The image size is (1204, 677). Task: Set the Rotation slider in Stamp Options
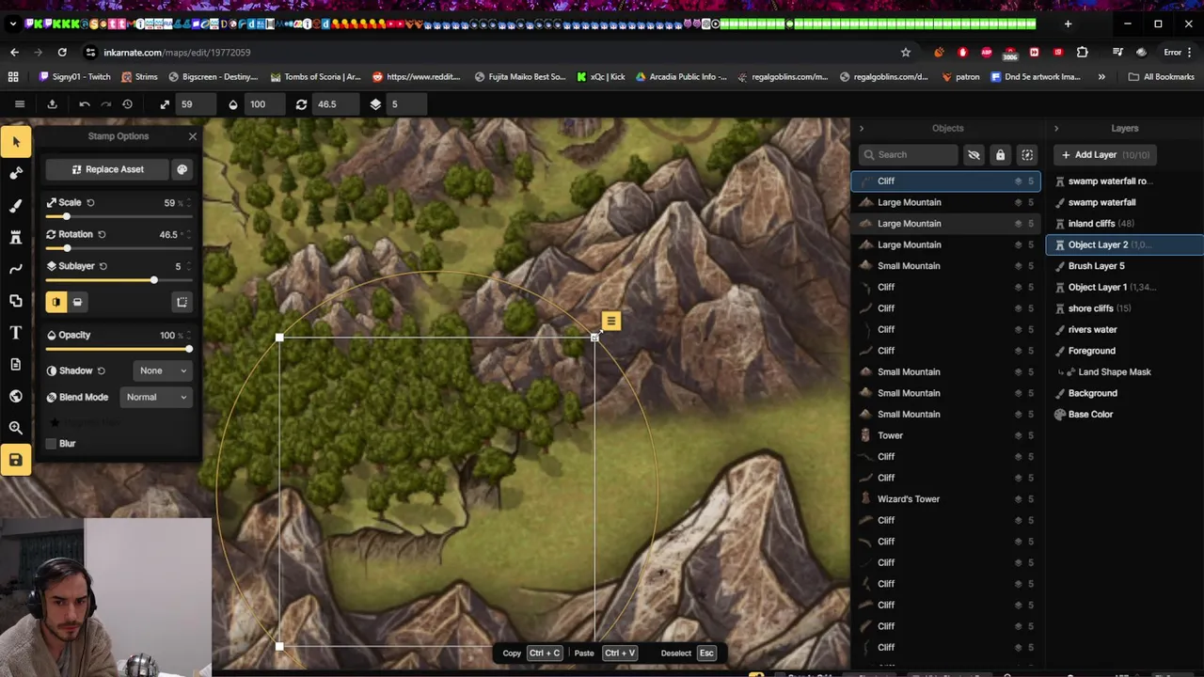point(119,248)
